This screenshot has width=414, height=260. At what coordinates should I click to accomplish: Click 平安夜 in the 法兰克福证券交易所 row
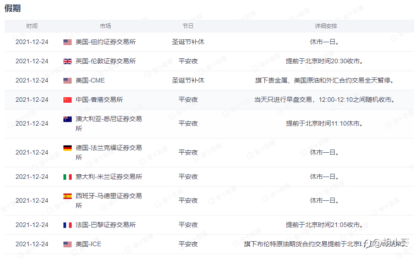click(188, 153)
